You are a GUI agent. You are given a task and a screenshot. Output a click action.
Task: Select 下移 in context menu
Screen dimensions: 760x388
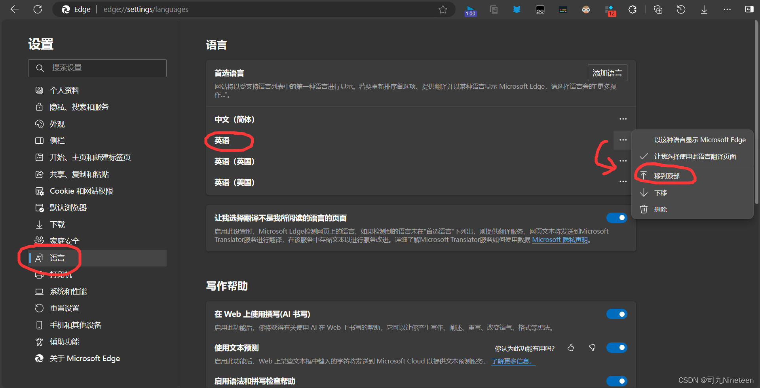point(693,193)
